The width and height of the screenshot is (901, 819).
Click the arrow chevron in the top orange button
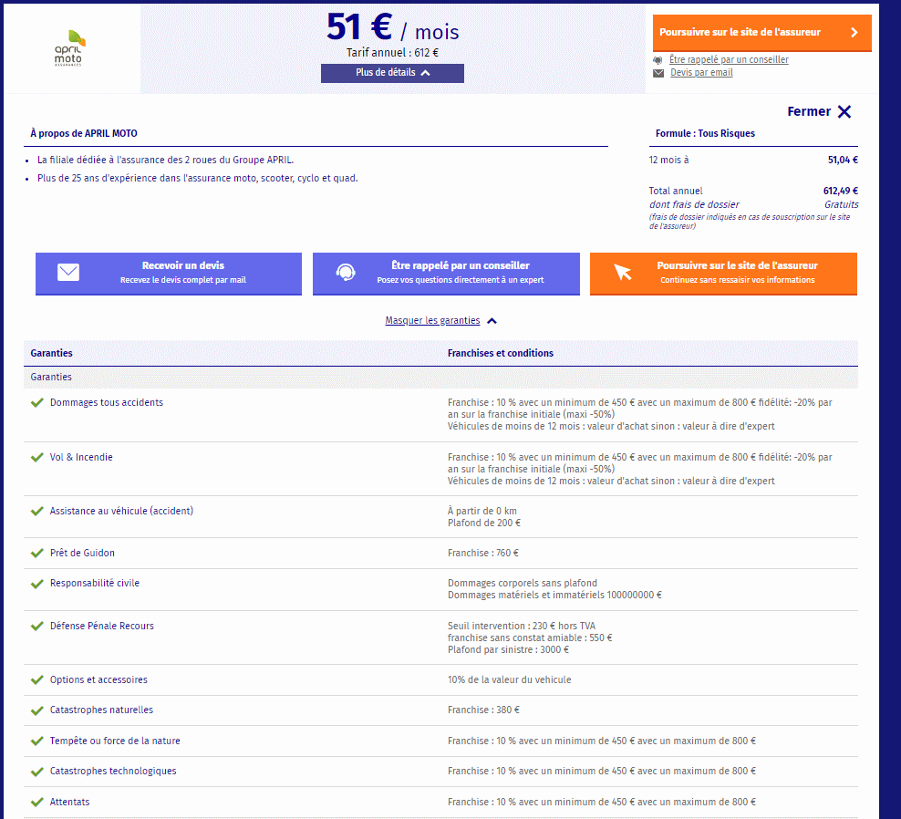pyautogui.click(x=854, y=33)
